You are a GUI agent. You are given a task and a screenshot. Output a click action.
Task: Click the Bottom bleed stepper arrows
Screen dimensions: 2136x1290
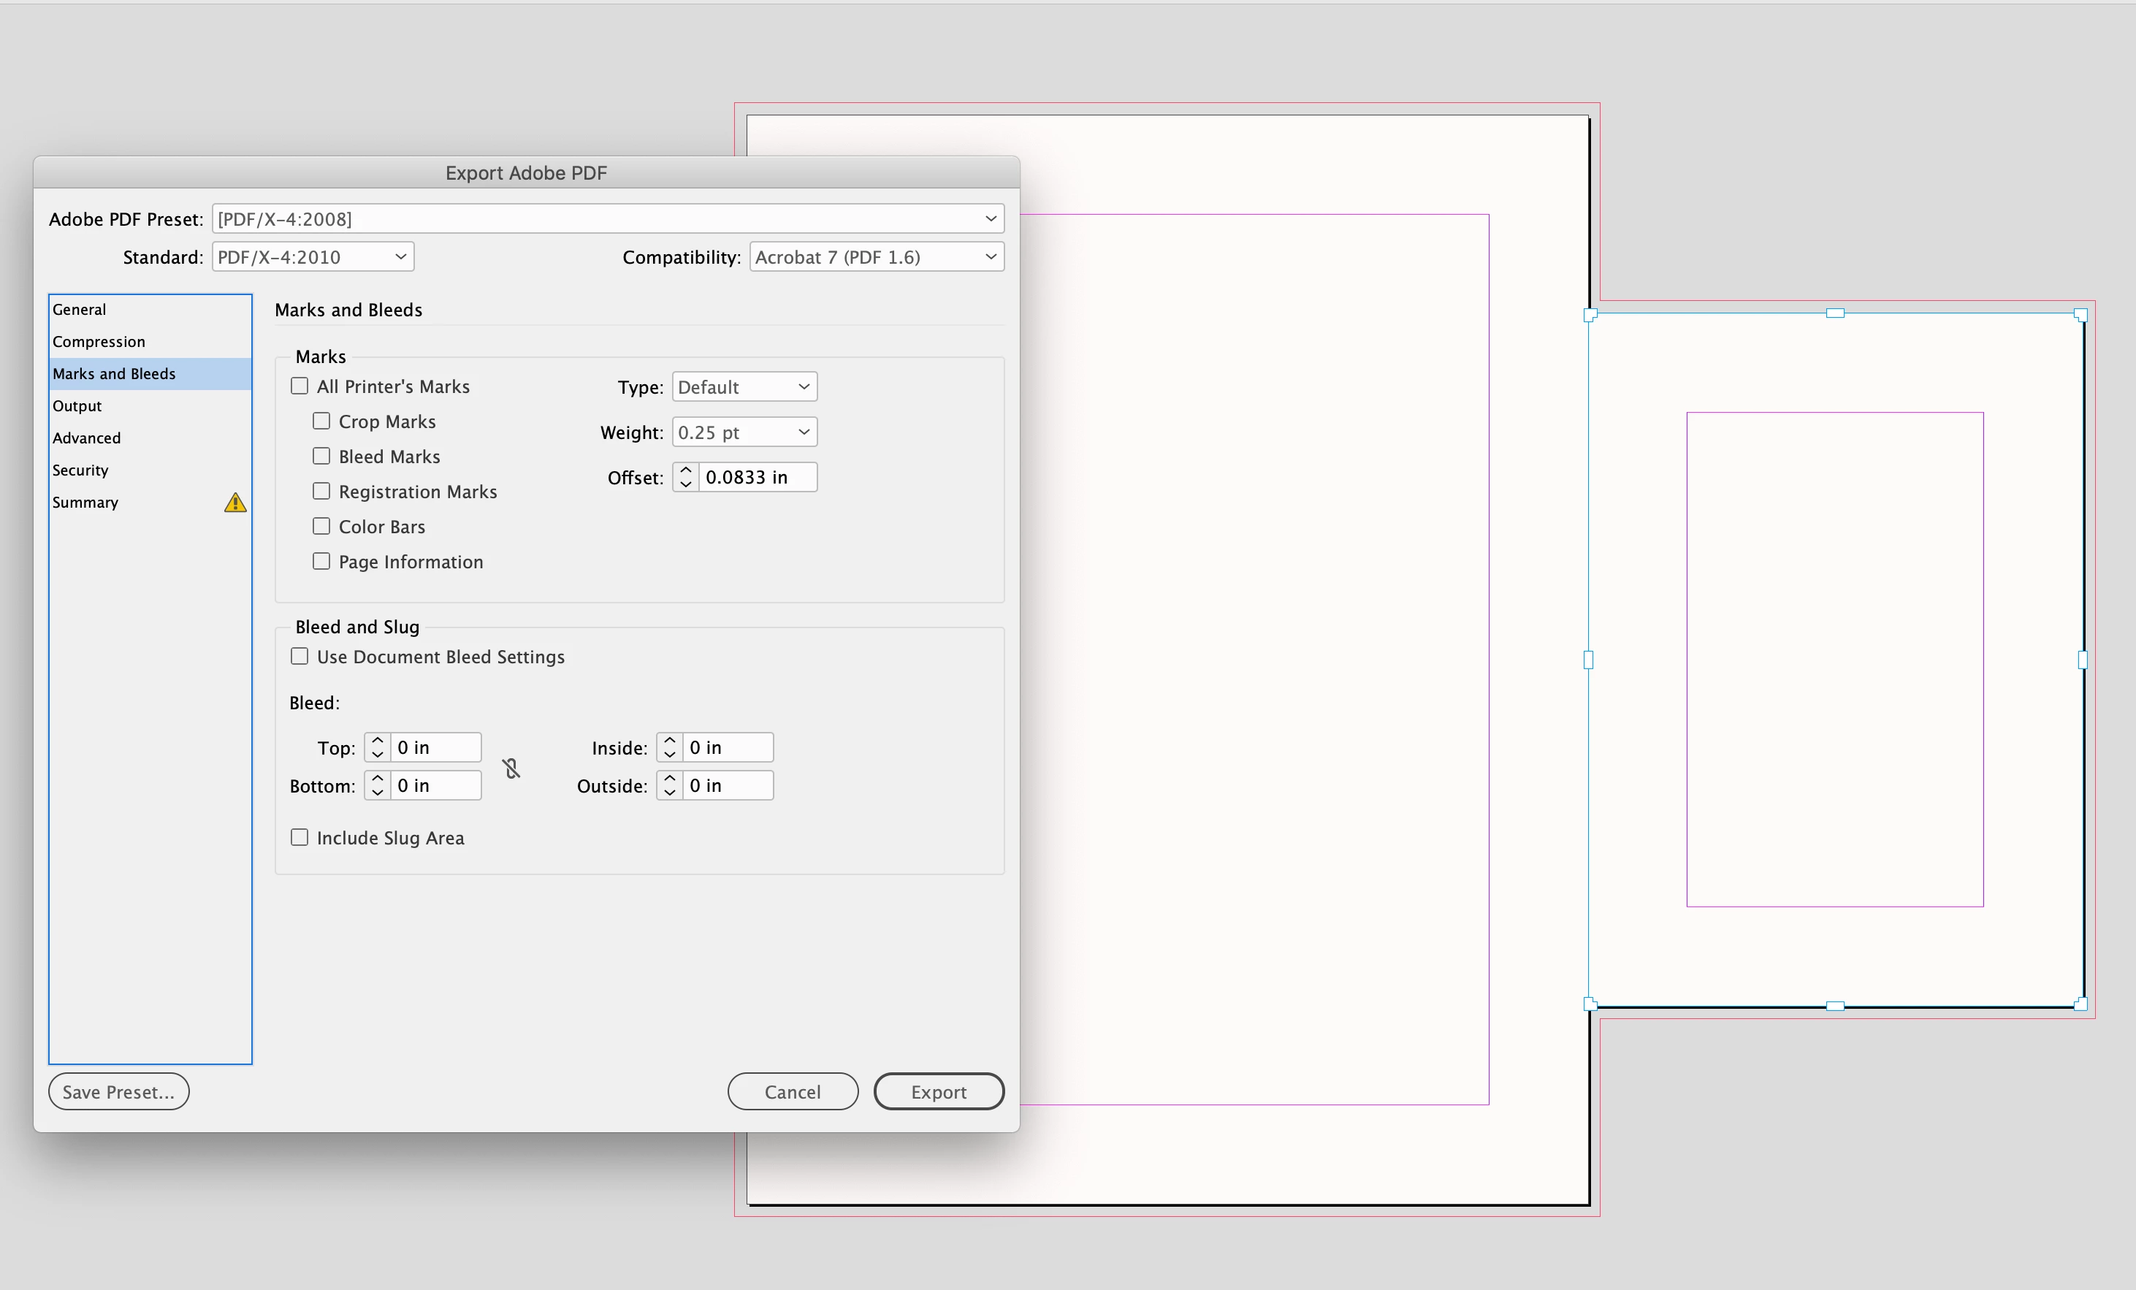(x=377, y=785)
